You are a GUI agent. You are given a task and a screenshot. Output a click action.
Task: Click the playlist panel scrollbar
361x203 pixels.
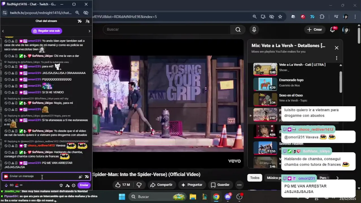coord(341,82)
